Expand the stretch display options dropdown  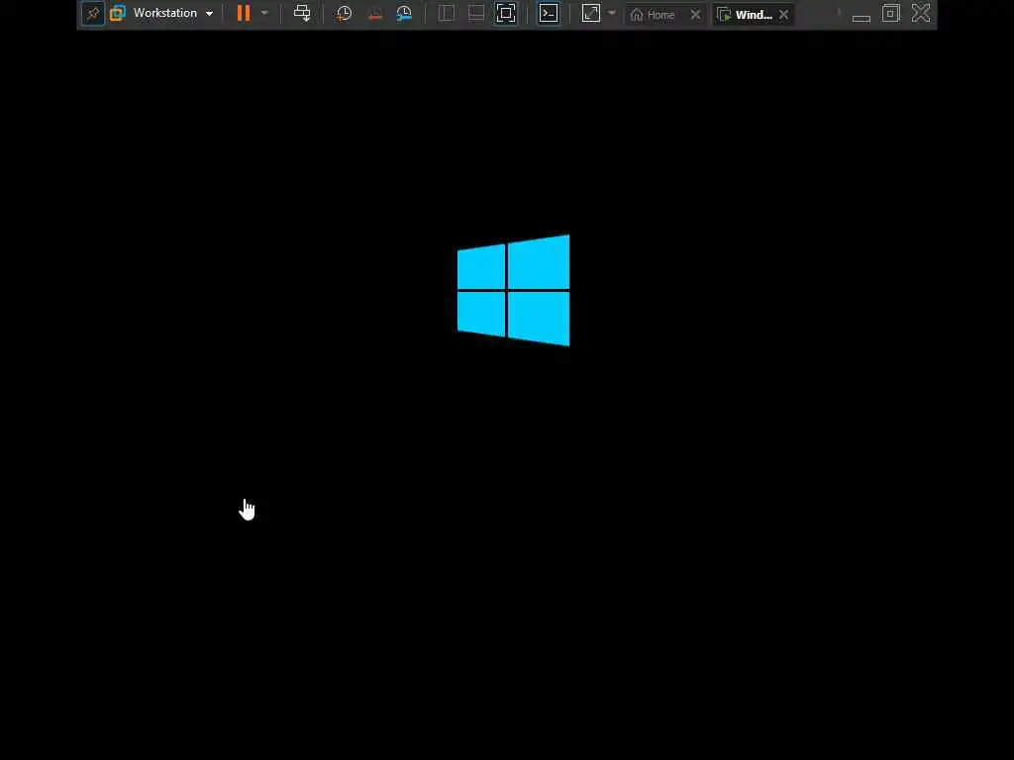[612, 13]
